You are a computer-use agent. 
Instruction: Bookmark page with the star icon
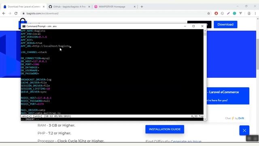click(x=209, y=13)
